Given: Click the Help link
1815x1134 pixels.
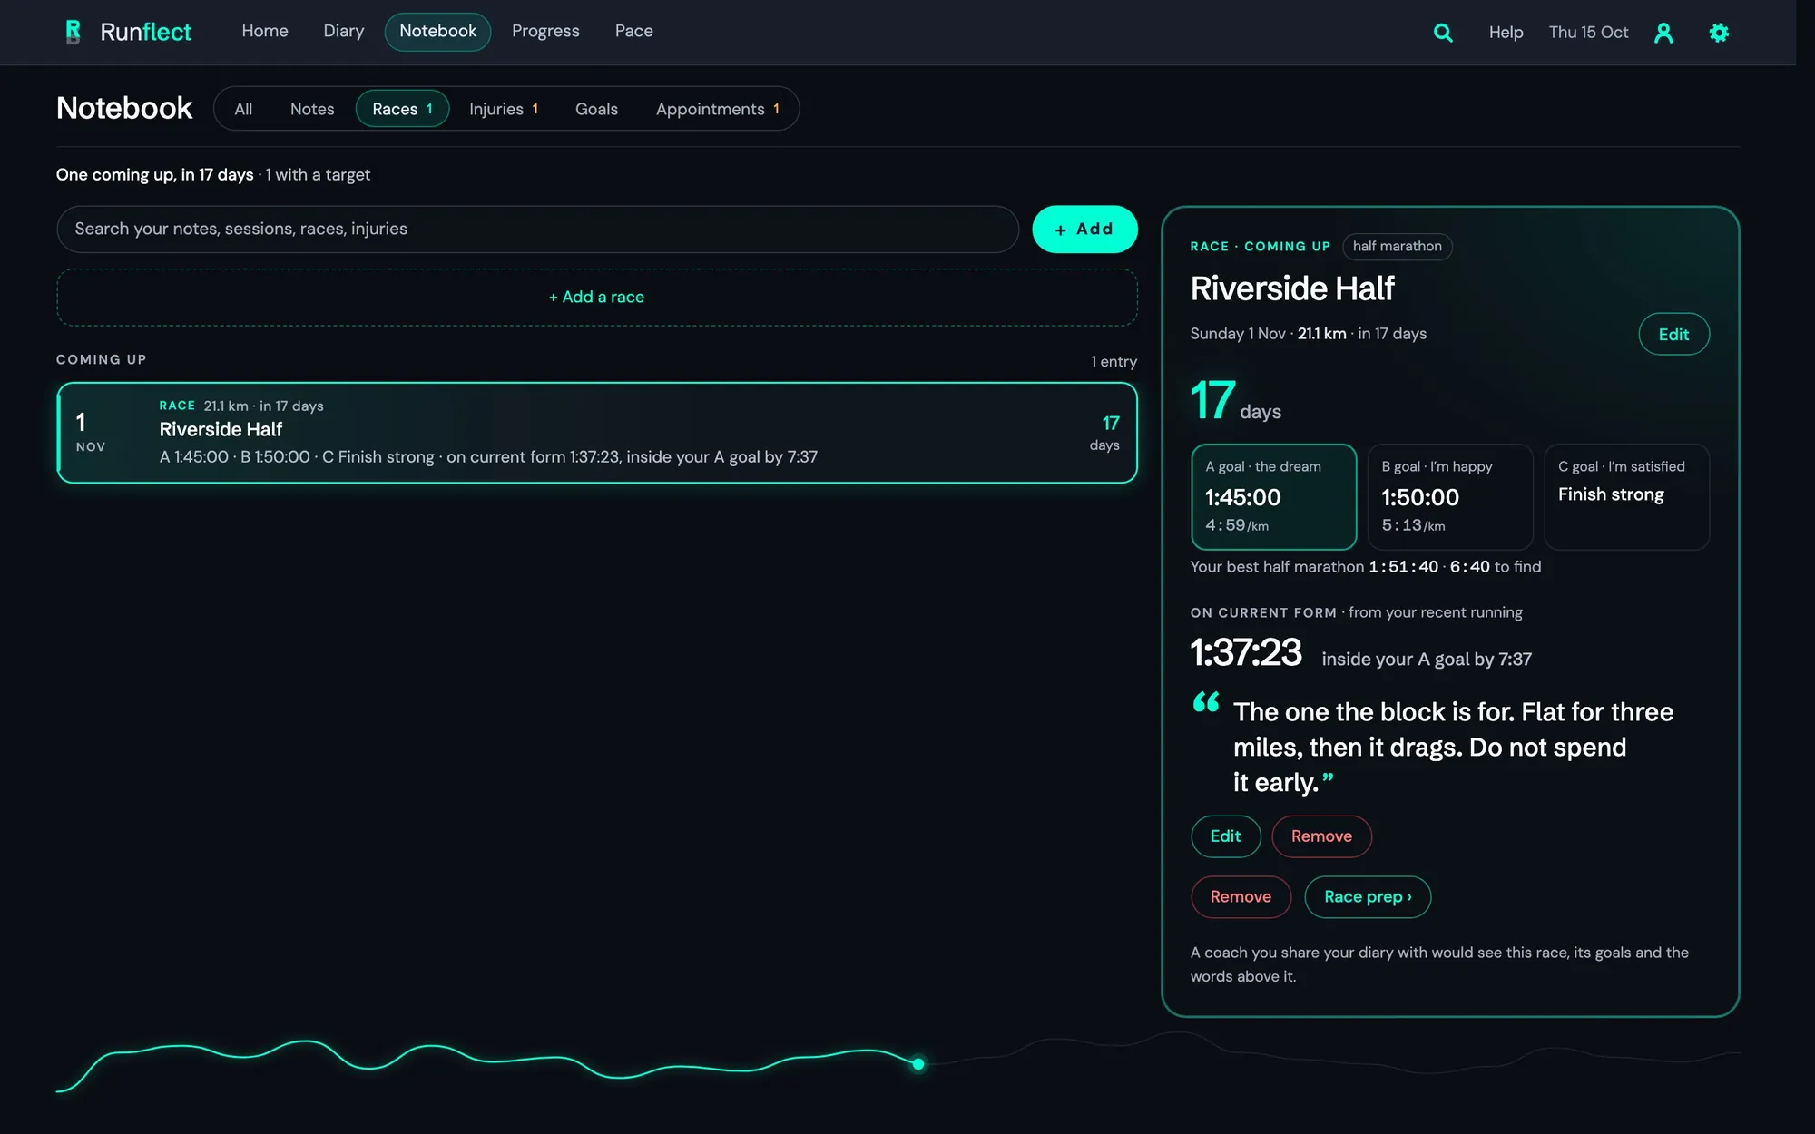Looking at the screenshot, I should pos(1506,33).
